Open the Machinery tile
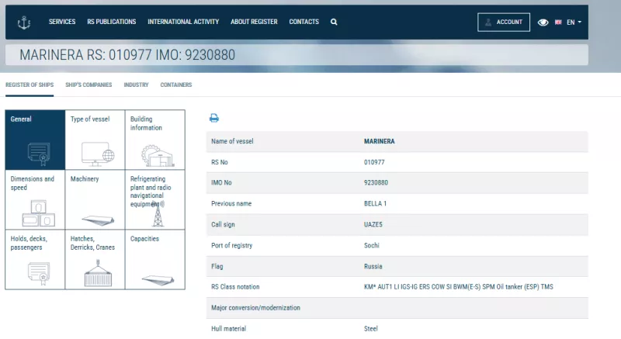Viewport: 621px width, 339px height. [95, 199]
